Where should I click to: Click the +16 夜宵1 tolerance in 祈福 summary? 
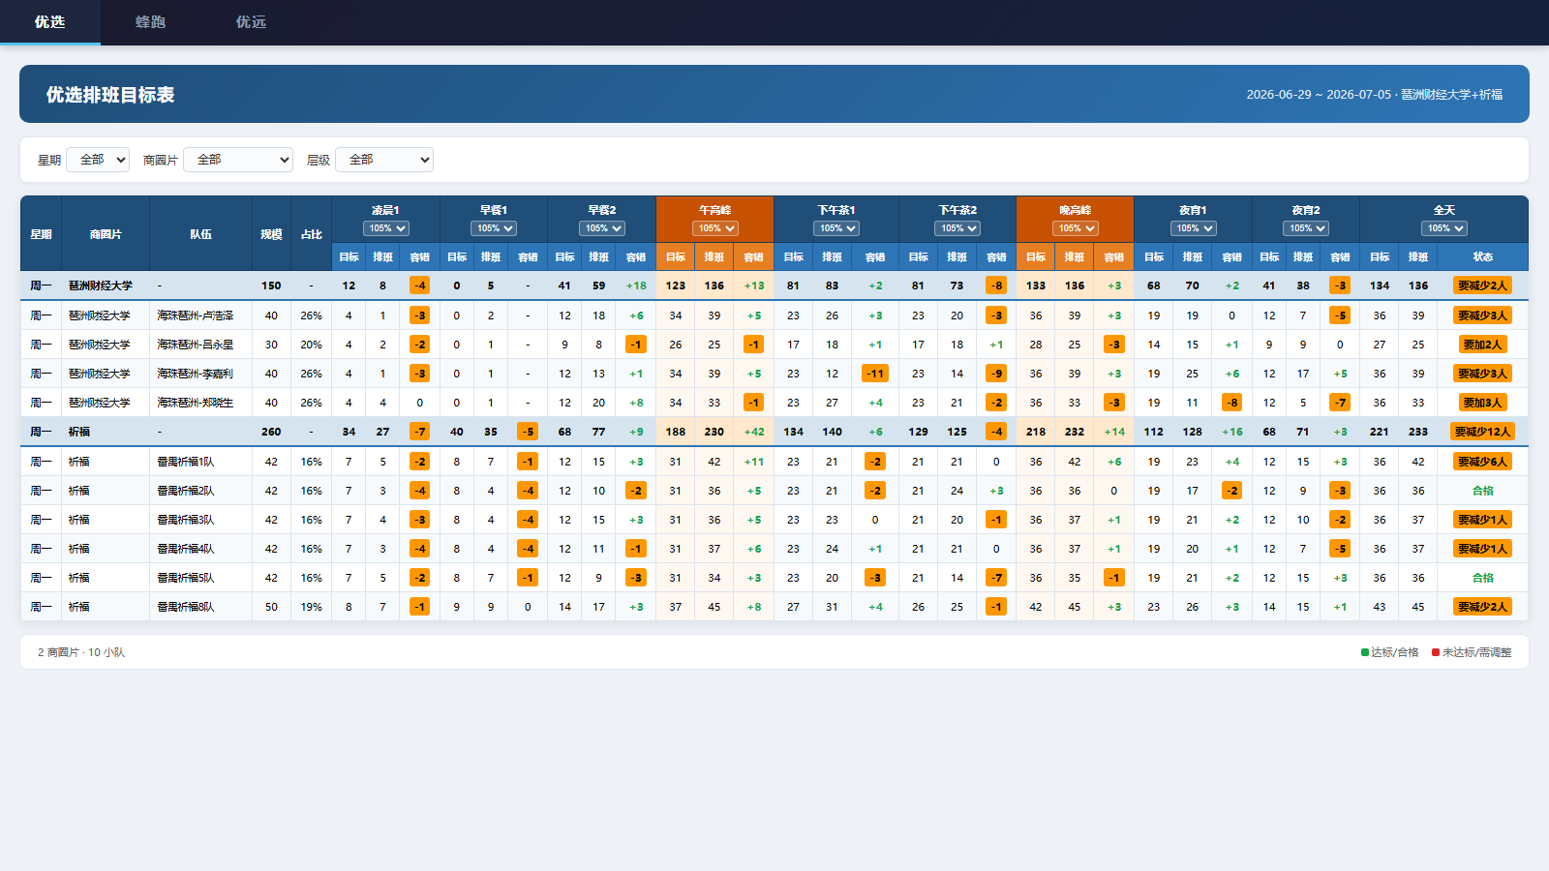1232,432
